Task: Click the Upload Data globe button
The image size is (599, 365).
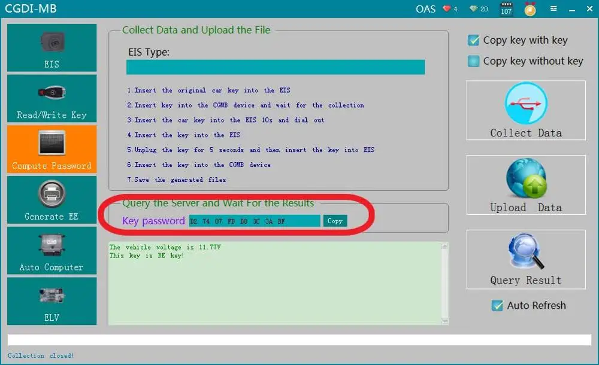Action: (x=526, y=185)
